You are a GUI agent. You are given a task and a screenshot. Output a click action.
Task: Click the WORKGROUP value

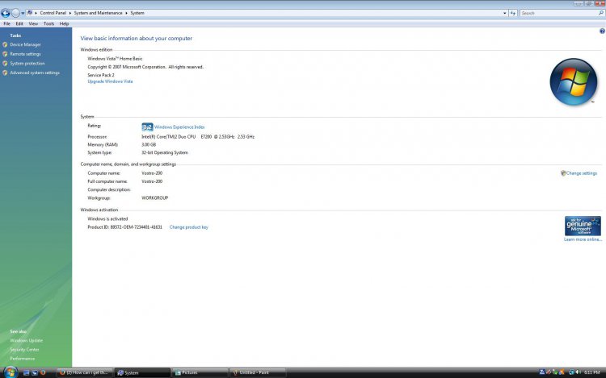[x=154, y=198]
